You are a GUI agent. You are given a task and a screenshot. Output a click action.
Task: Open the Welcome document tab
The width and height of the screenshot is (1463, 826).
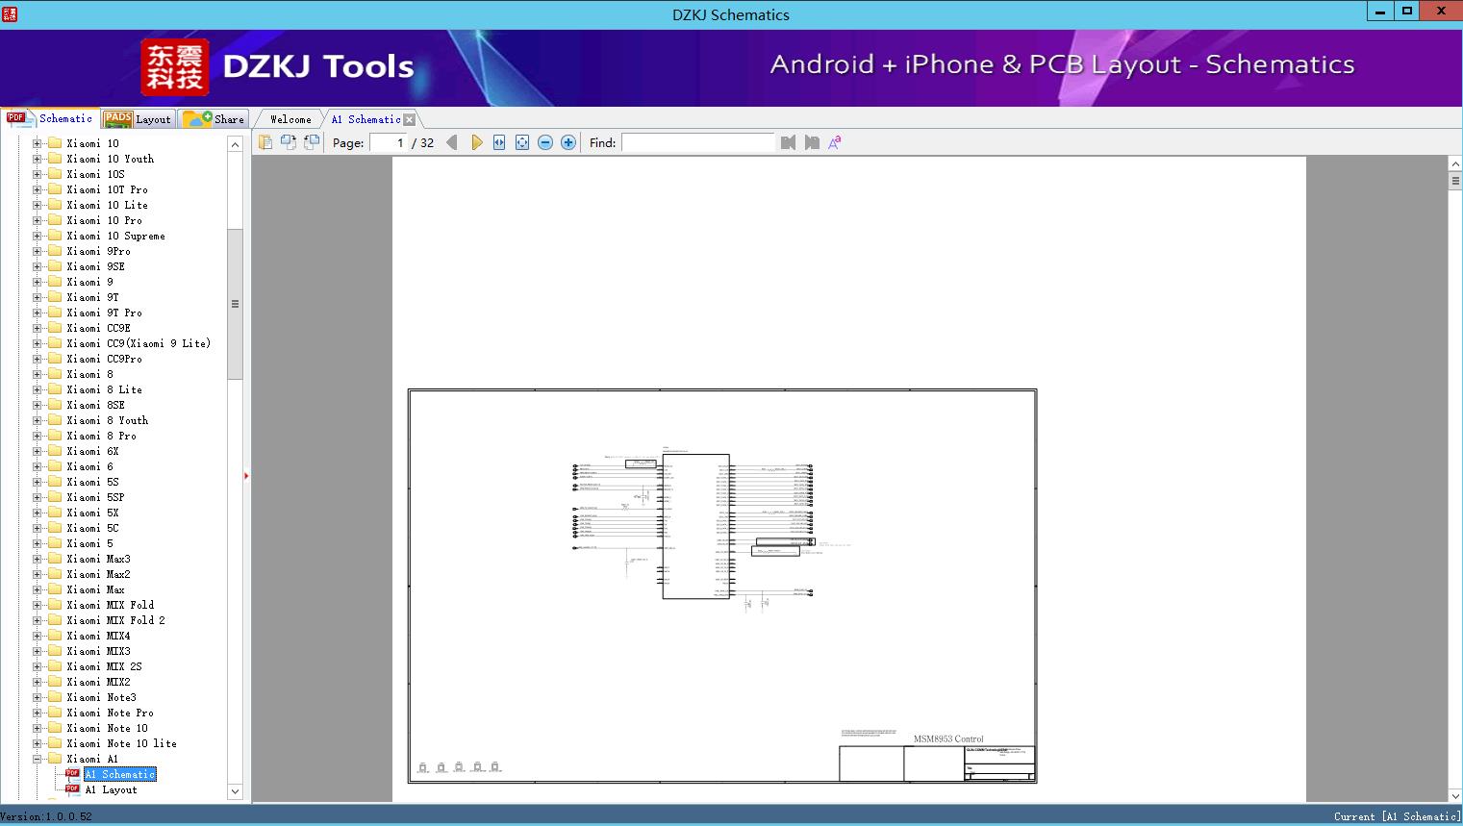pos(290,119)
